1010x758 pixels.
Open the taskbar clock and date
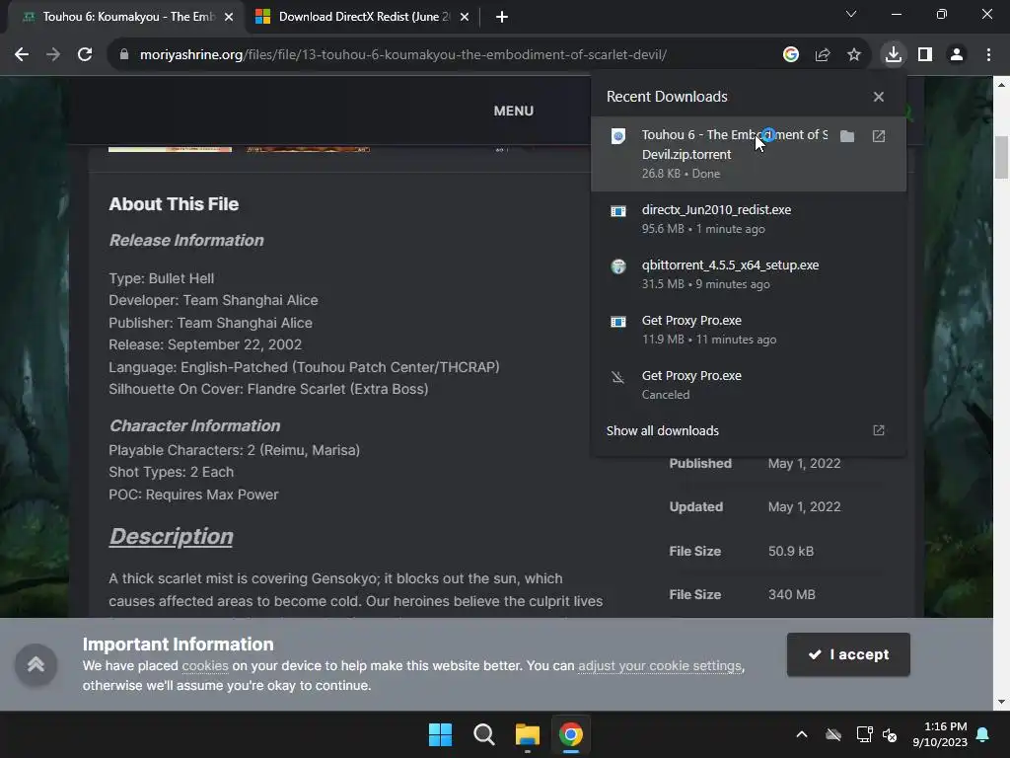[x=940, y=734]
